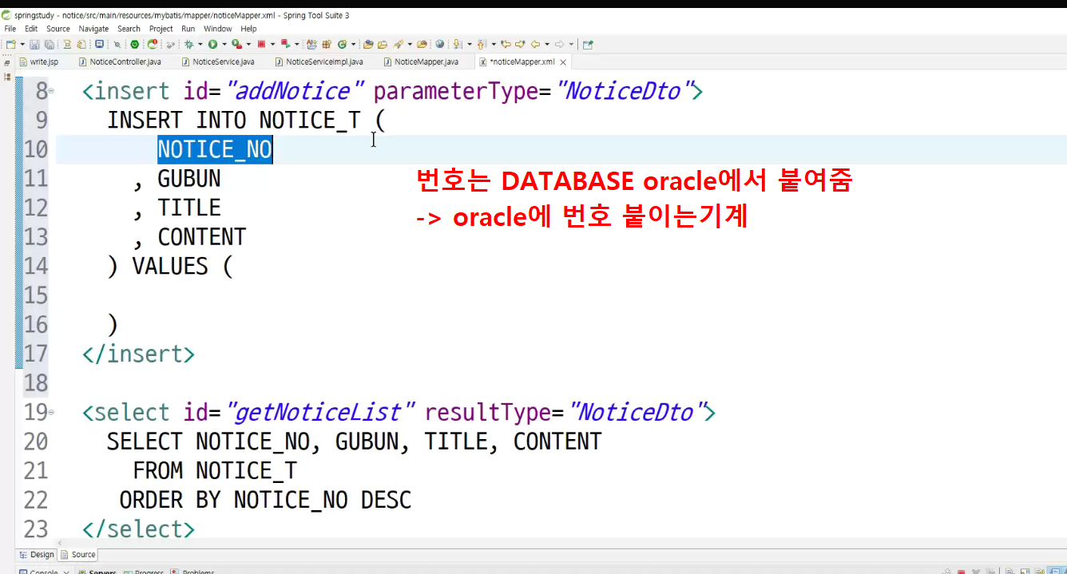Screen dimensions: 1067x574
Task: Click the Coverage run icon
Action: pos(236,44)
